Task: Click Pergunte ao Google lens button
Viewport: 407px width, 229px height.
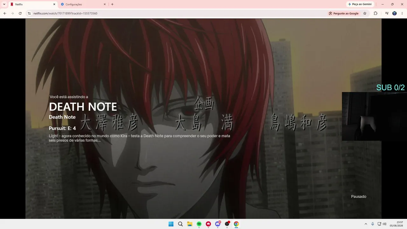Action: 344,13
